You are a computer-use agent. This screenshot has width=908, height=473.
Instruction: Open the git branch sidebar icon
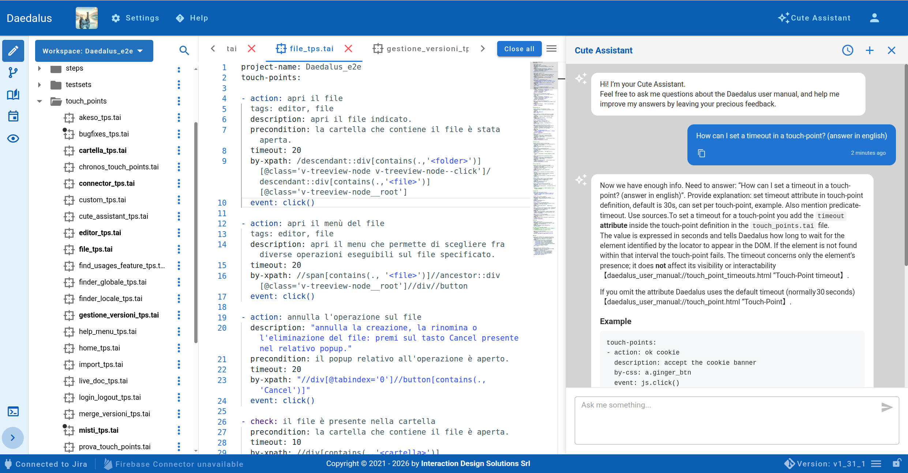pyautogui.click(x=13, y=72)
